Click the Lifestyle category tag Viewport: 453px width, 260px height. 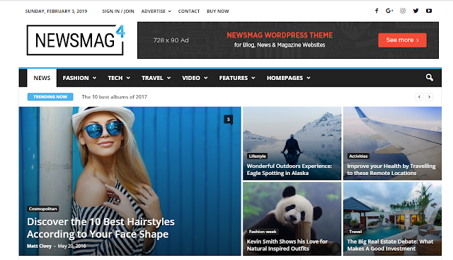click(x=257, y=156)
